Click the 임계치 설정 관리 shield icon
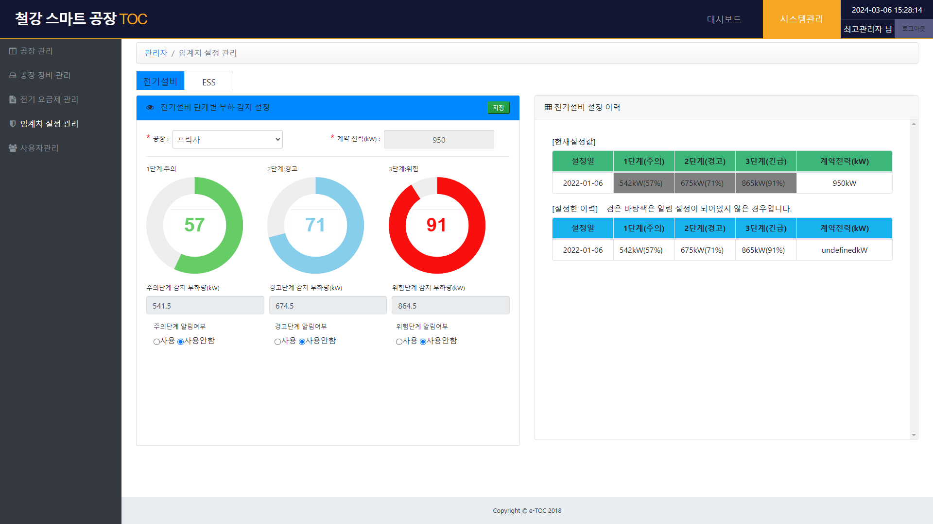Screen dimensions: 933x524 (x=13, y=124)
